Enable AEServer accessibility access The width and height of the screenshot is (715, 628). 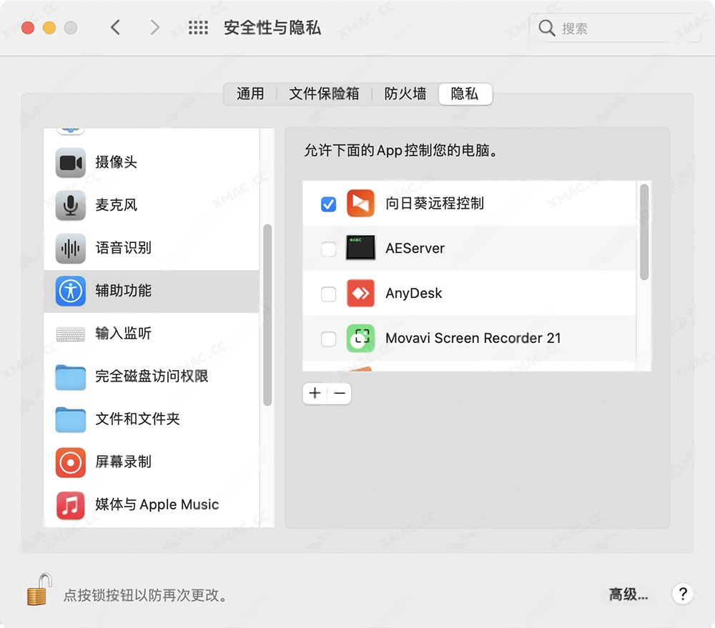328,249
